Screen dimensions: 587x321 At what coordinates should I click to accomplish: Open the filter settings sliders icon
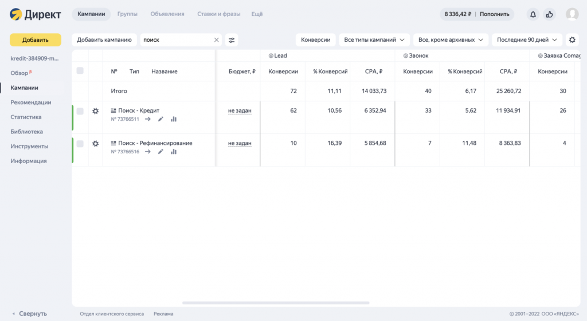tap(232, 40)
